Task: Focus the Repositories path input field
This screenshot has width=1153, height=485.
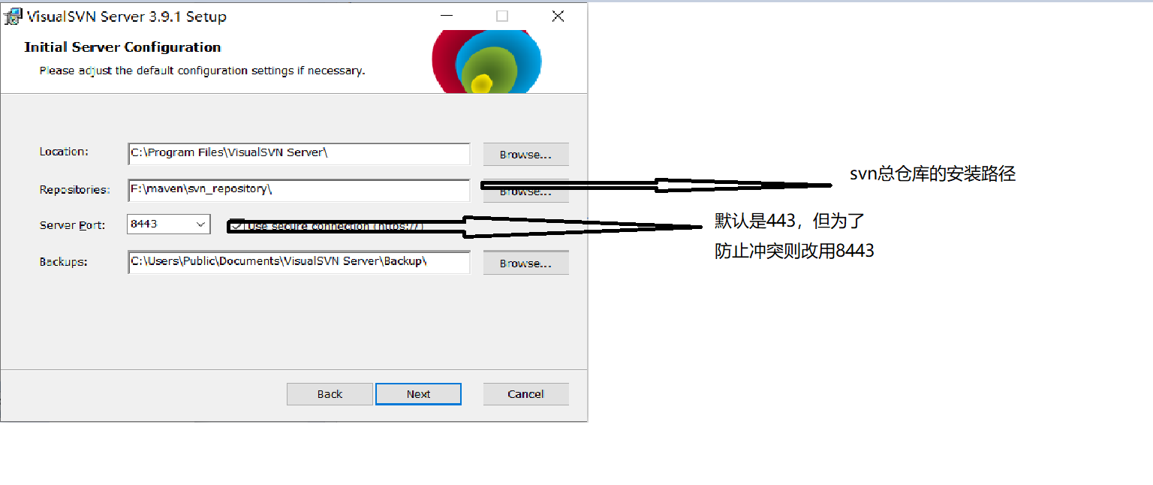Action: click(299, 190)
